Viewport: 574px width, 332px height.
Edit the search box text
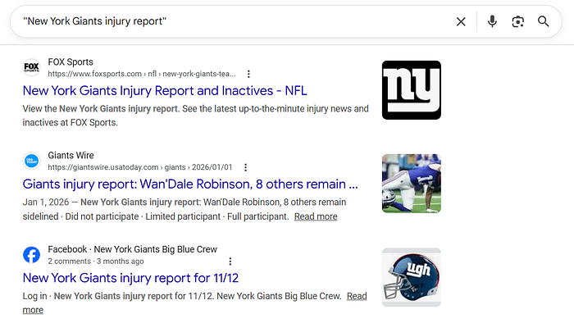click(x=235, y=21)
